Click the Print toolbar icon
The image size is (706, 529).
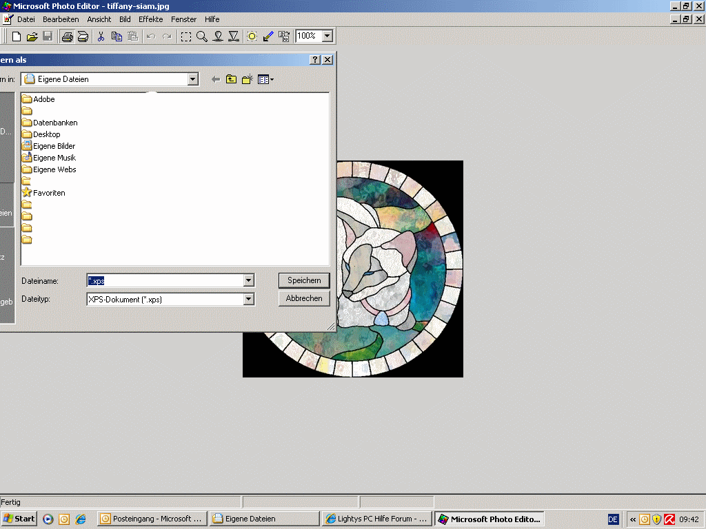(x=67, y=37)
